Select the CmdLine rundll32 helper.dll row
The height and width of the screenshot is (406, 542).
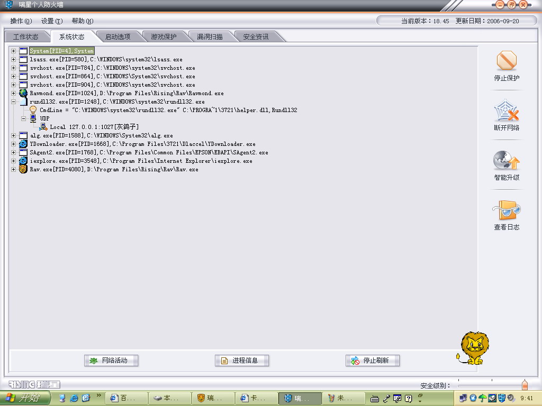pyautogui.click(x=168, y=110)
